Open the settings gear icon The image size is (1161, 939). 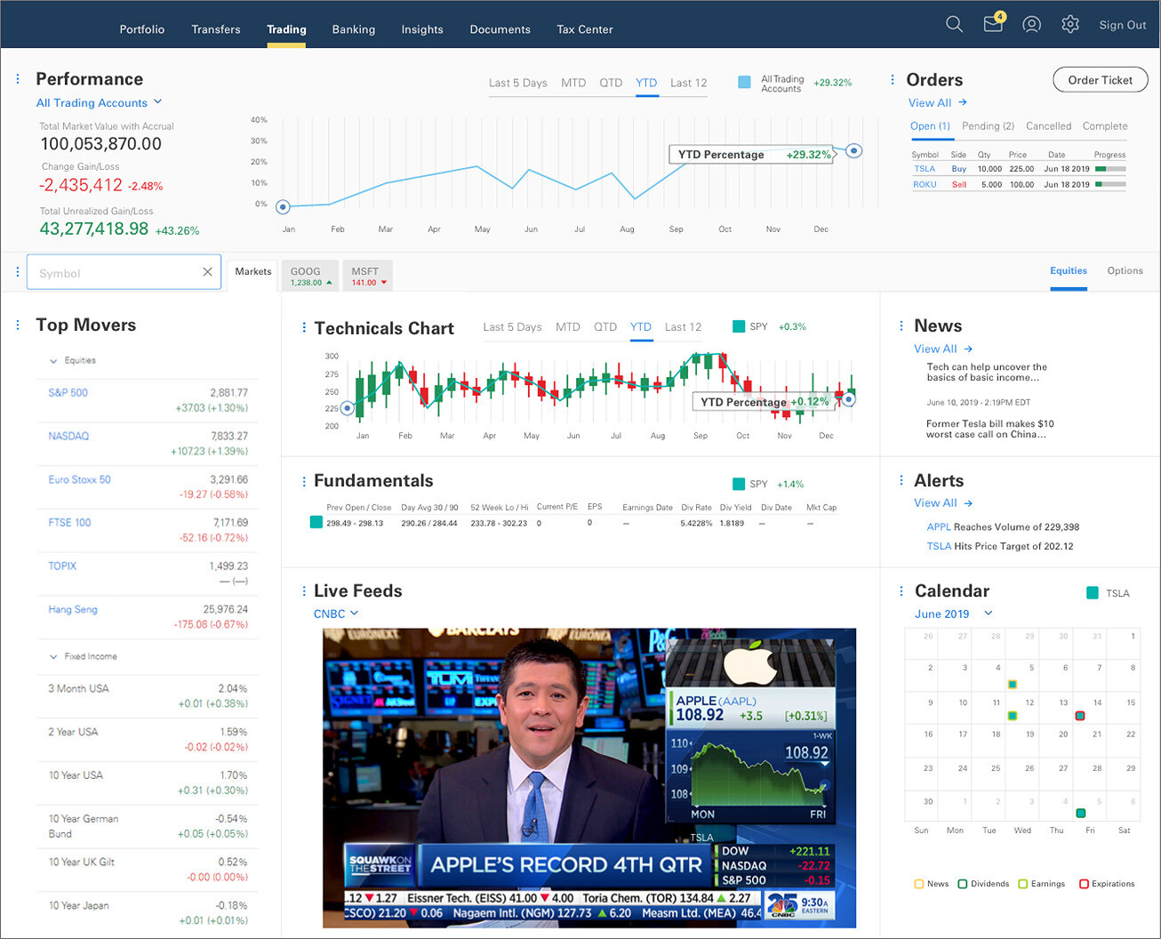[1070, 25]
